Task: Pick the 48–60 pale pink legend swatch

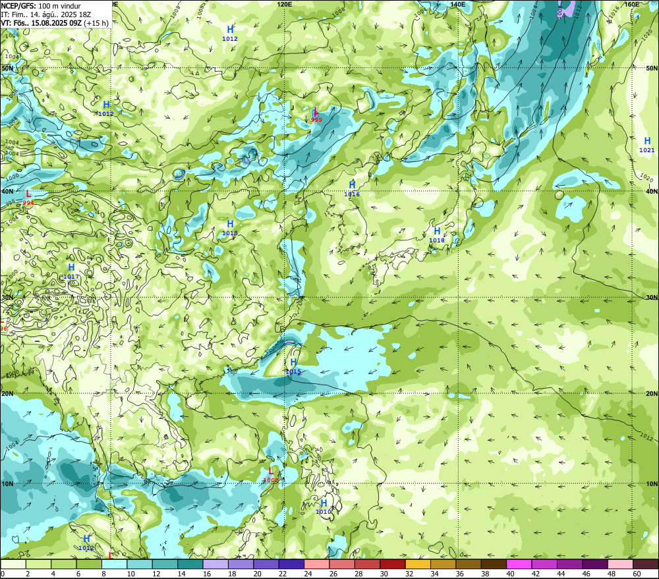Action: (620, 564)
